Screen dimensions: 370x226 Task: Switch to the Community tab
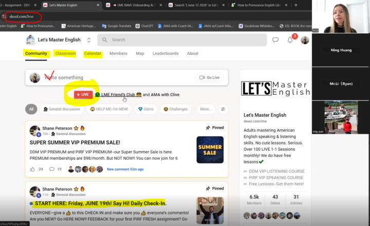click(x=36, y=53)
